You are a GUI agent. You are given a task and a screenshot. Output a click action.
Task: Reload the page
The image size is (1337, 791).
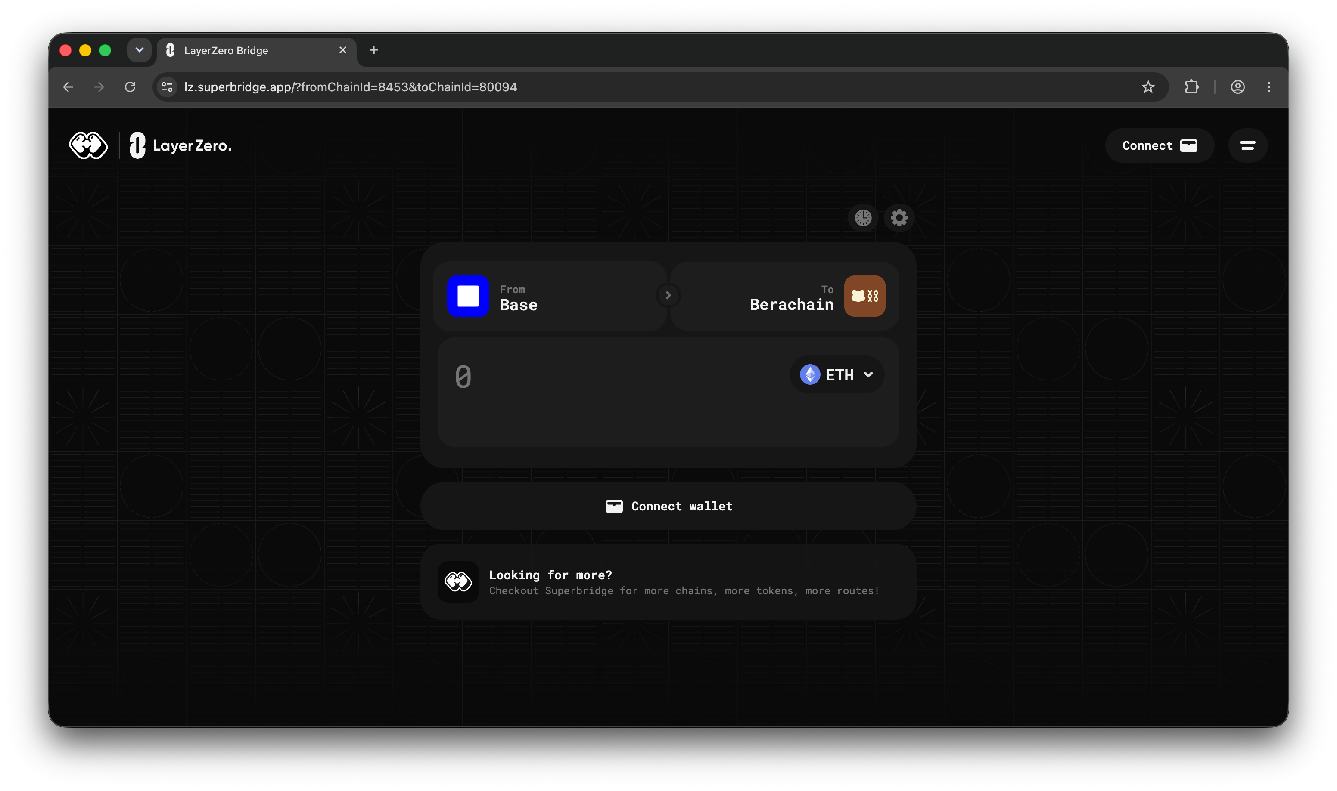pos(130,87)
